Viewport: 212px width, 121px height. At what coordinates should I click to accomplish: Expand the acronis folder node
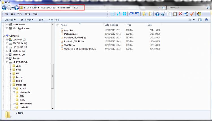tap(14, 88)
